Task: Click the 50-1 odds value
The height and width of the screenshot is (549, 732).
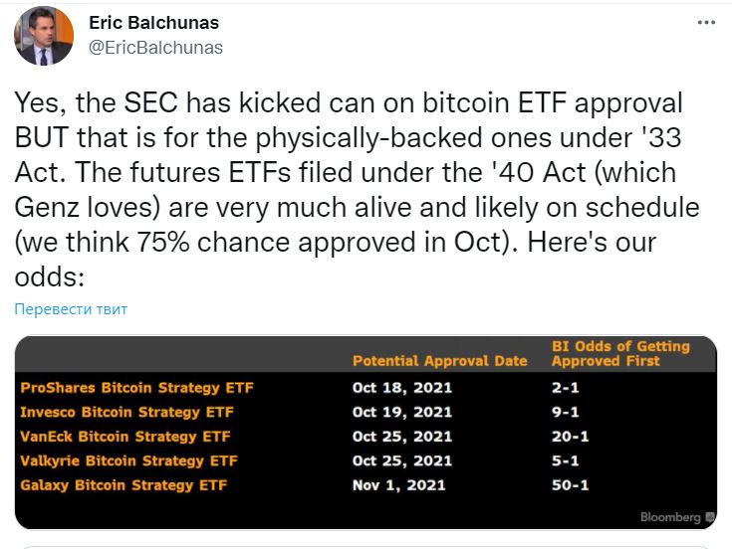Action: click(570, 485)
